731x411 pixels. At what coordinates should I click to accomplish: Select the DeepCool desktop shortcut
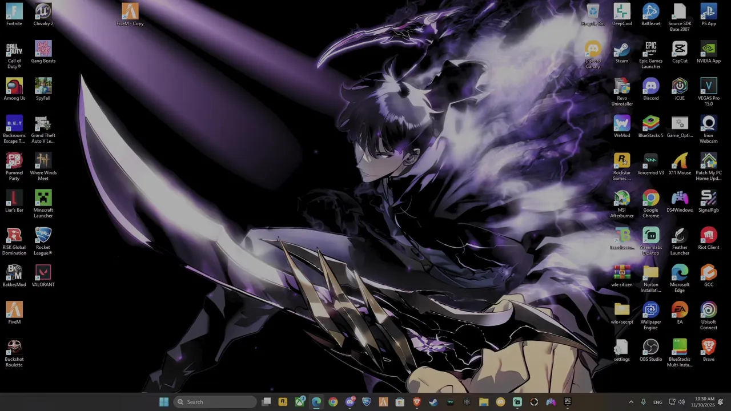tap(622, 14)
